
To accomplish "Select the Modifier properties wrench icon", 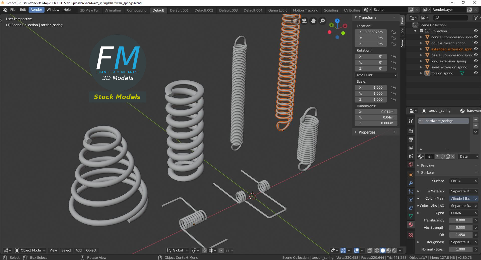I will (x=410, y=184).
